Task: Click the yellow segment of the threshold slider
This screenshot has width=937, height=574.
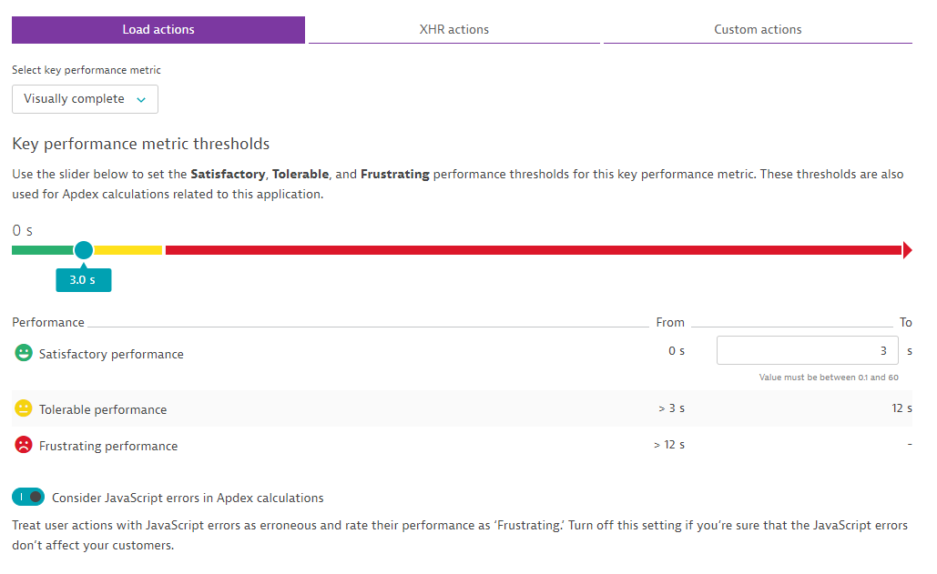Action: point(128,250)
